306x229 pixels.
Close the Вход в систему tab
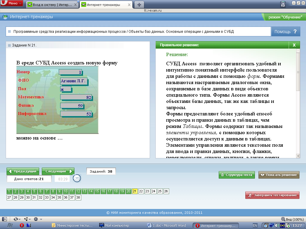[x=75, y=5]
